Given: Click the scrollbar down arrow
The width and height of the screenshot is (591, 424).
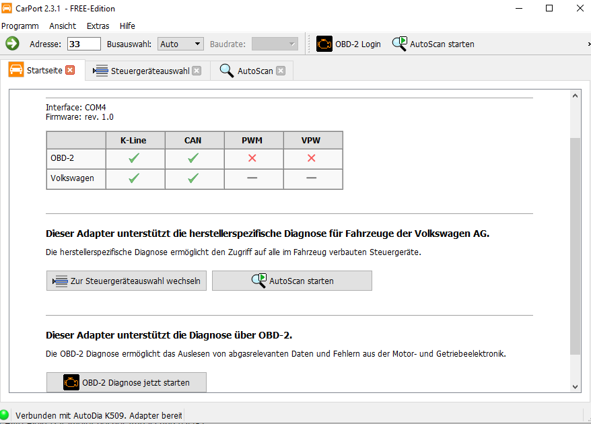Looking at the screenshot, I should pos(575,386).
